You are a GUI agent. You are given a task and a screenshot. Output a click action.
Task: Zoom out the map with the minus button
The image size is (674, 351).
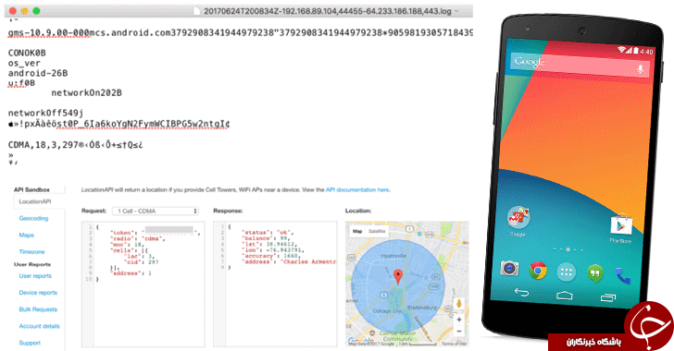click(459, 332)
